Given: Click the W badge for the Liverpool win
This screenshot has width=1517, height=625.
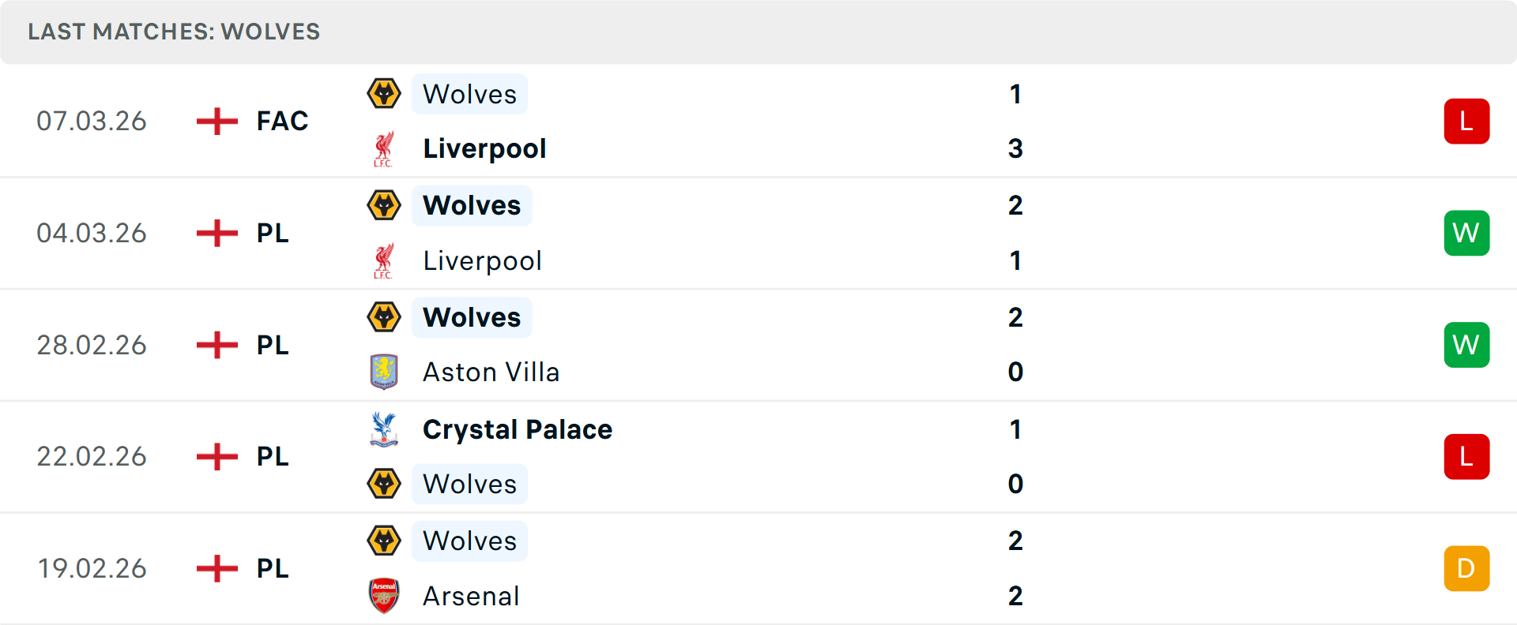Looking at the screenshot, I should tap(1466, 233).
